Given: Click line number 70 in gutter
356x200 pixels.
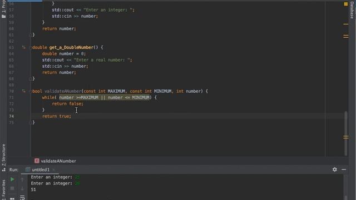Looking at the screenshot, I should coord(11,91).
